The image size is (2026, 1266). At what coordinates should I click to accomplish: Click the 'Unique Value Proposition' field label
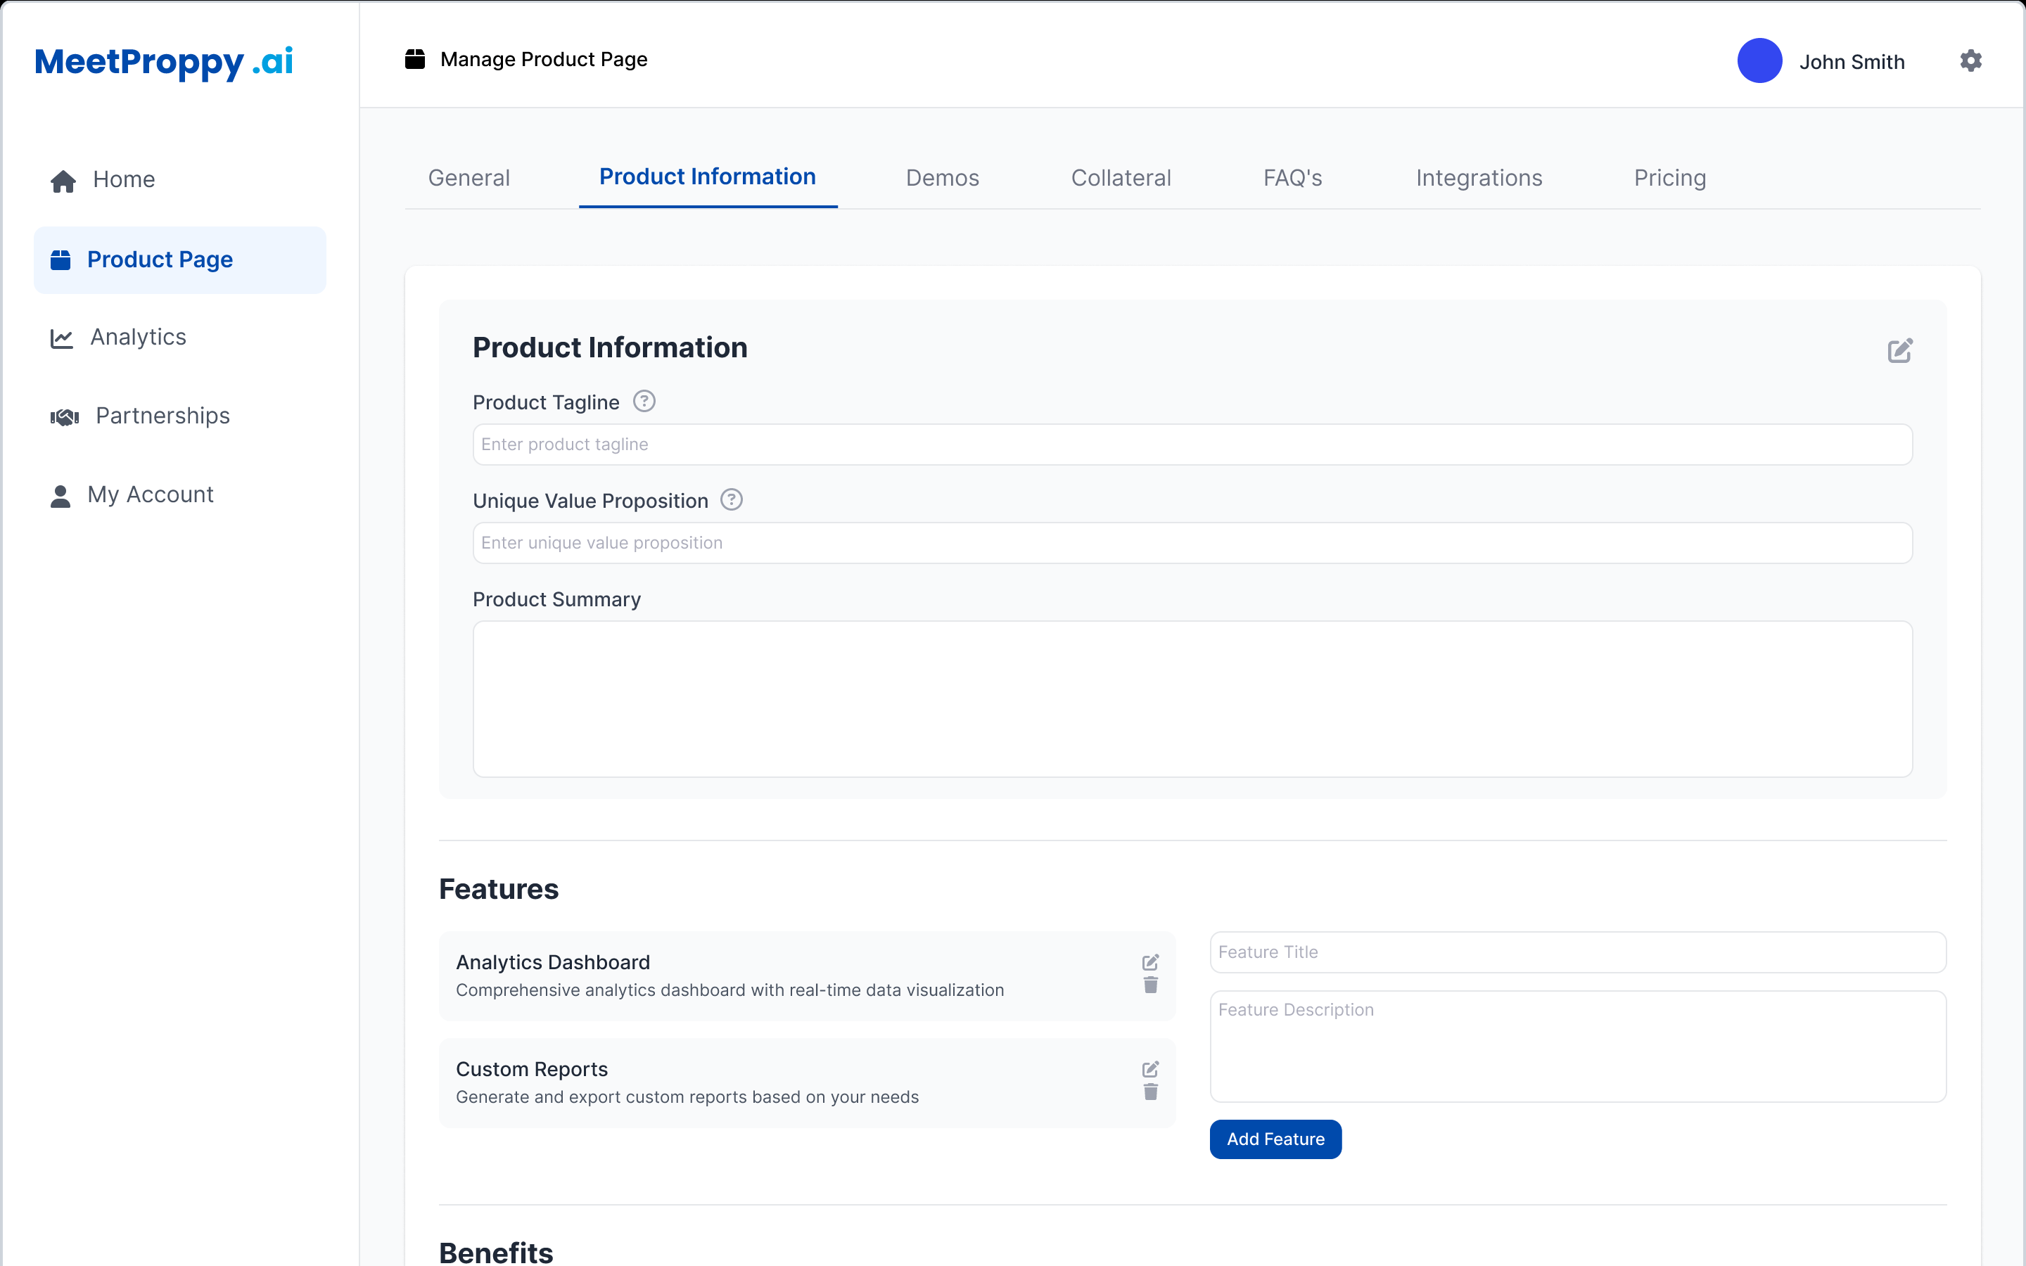(x=590, y=501)
